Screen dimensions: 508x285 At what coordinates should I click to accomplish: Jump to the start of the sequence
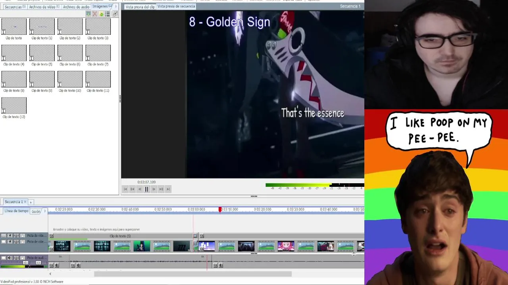tap(125, 189)
